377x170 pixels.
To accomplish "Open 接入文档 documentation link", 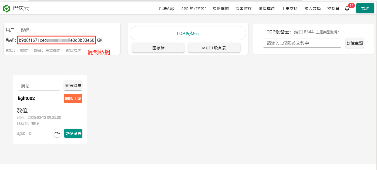I will coord(312,8).
